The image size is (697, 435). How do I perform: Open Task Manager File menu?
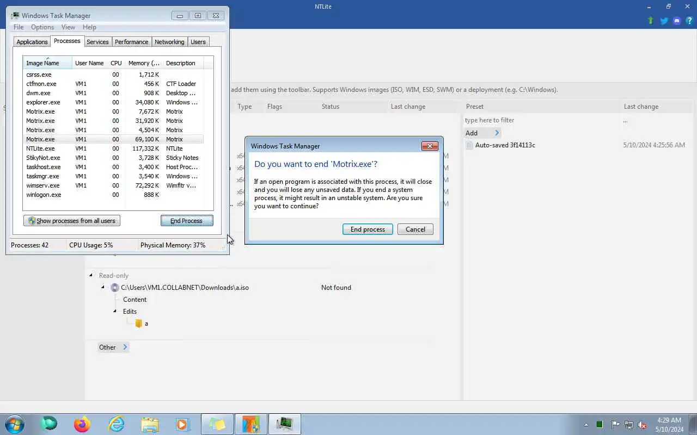(19, 27)
